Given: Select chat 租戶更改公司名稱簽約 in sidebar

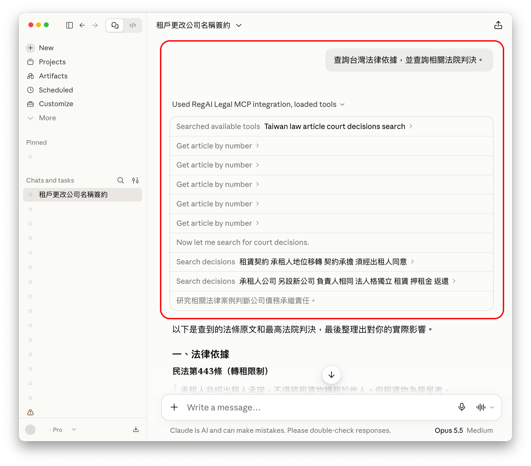Looking at the screenshot, I should click(x=83, y=195).
